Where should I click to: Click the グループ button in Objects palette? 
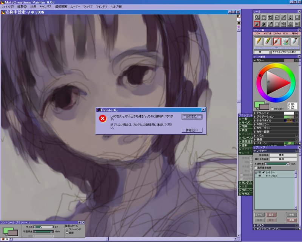coord(259,215)
